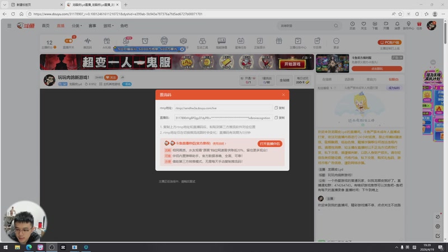Open 下载 download icon

(x=375, y=25)
